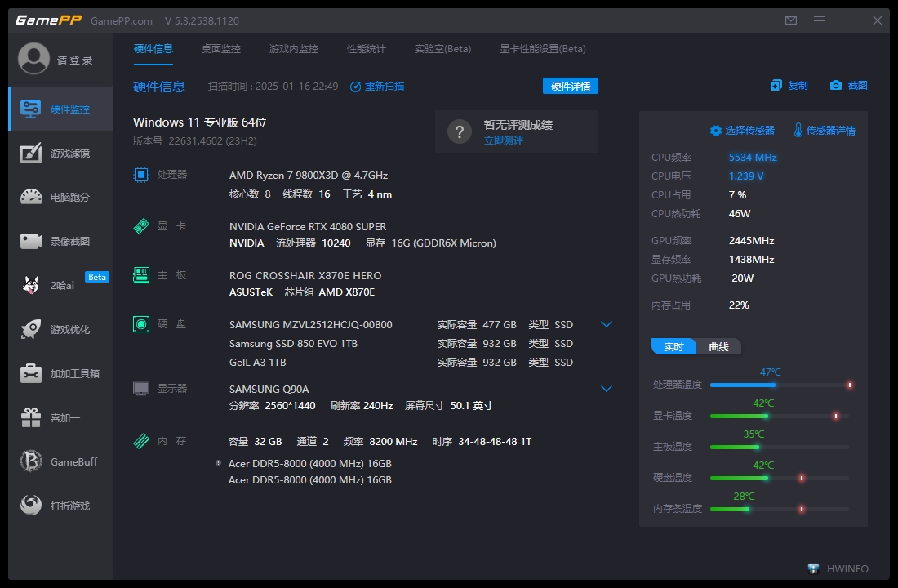Click the 硬盘 disk icon
Screen dimensions: 898x588
pyautogui.click(x=141, y=323)
